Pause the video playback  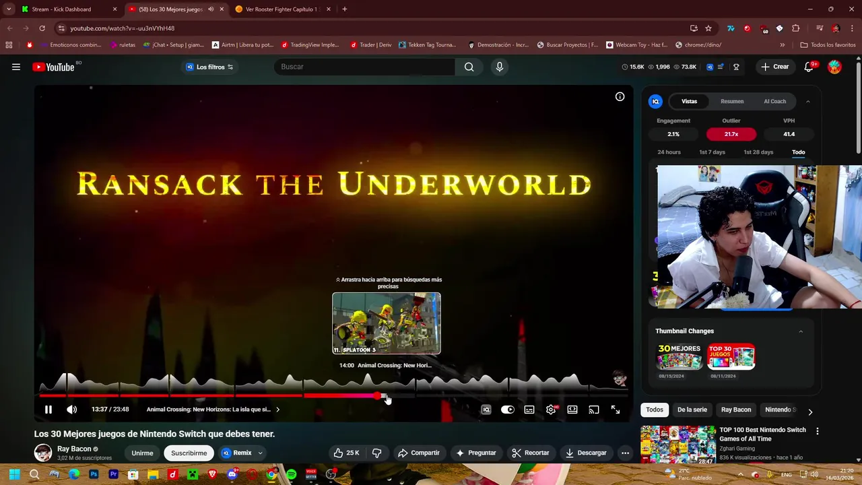[x=48, y=410]
